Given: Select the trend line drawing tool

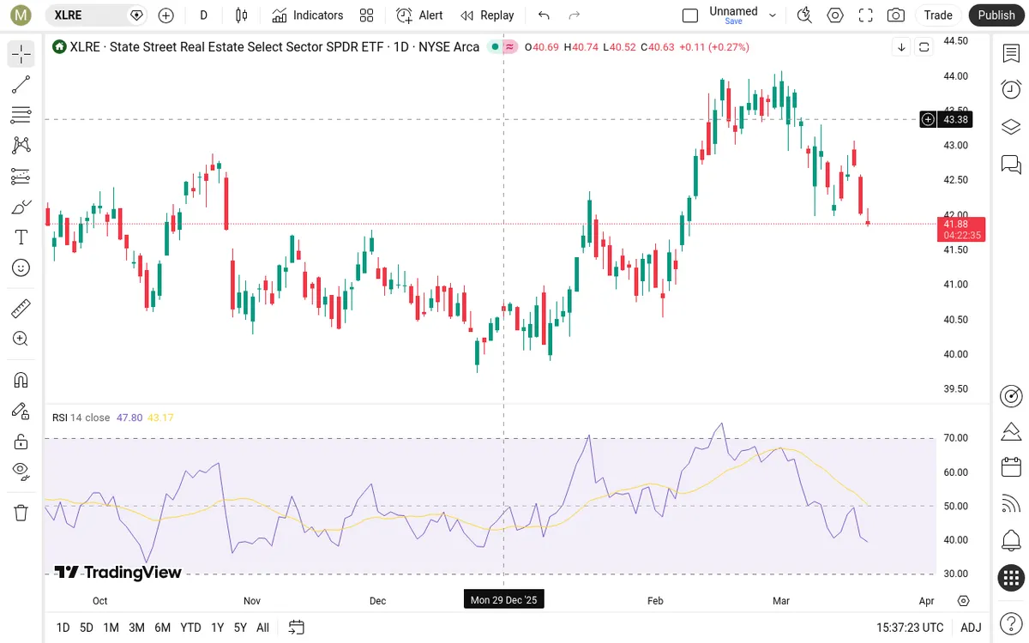Looking at the screenshot, I should (x=21, y=84).
